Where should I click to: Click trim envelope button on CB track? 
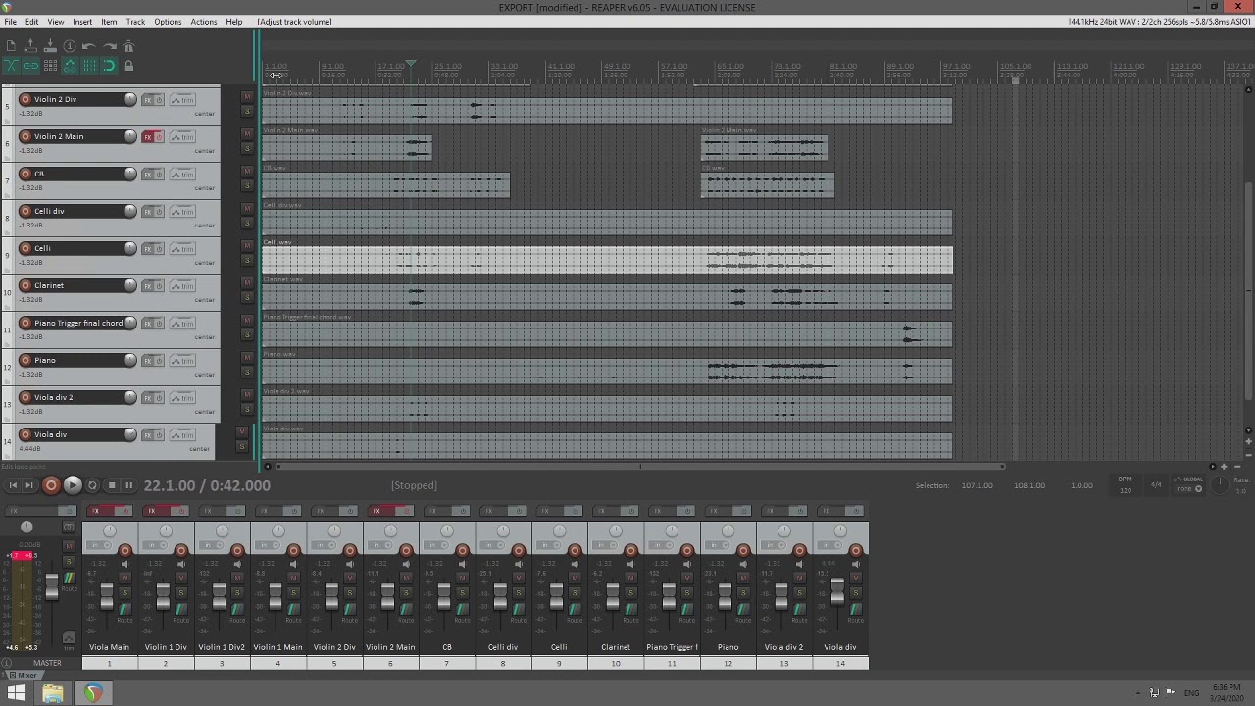[x=182, y=174]
